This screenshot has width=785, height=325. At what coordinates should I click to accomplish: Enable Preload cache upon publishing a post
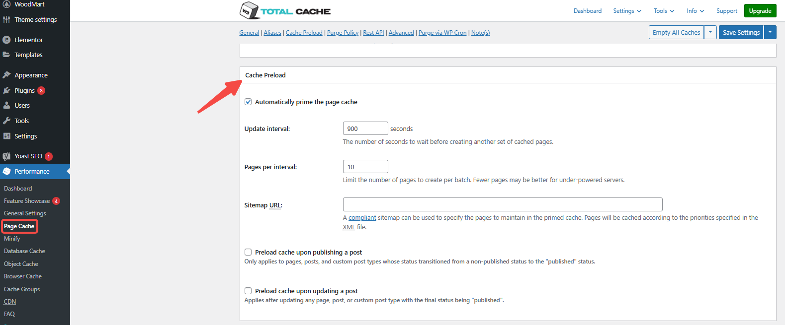pyautogui.click(x=248, y=252)
